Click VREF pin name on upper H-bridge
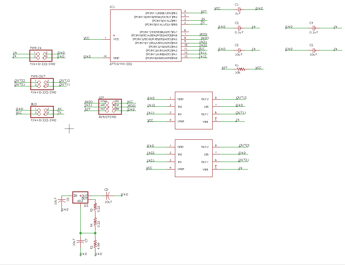 [x=181, y=121]
